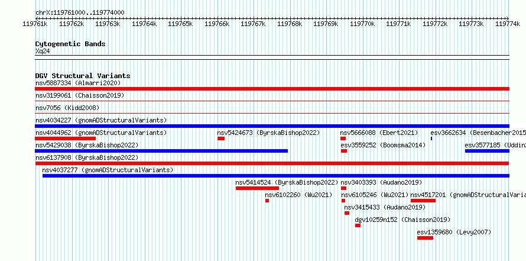Select the red nsv6137908 variant bar

coord(272,163)
